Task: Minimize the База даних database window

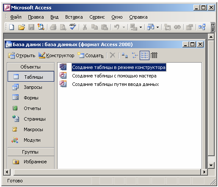Action: tap(185, 44)
